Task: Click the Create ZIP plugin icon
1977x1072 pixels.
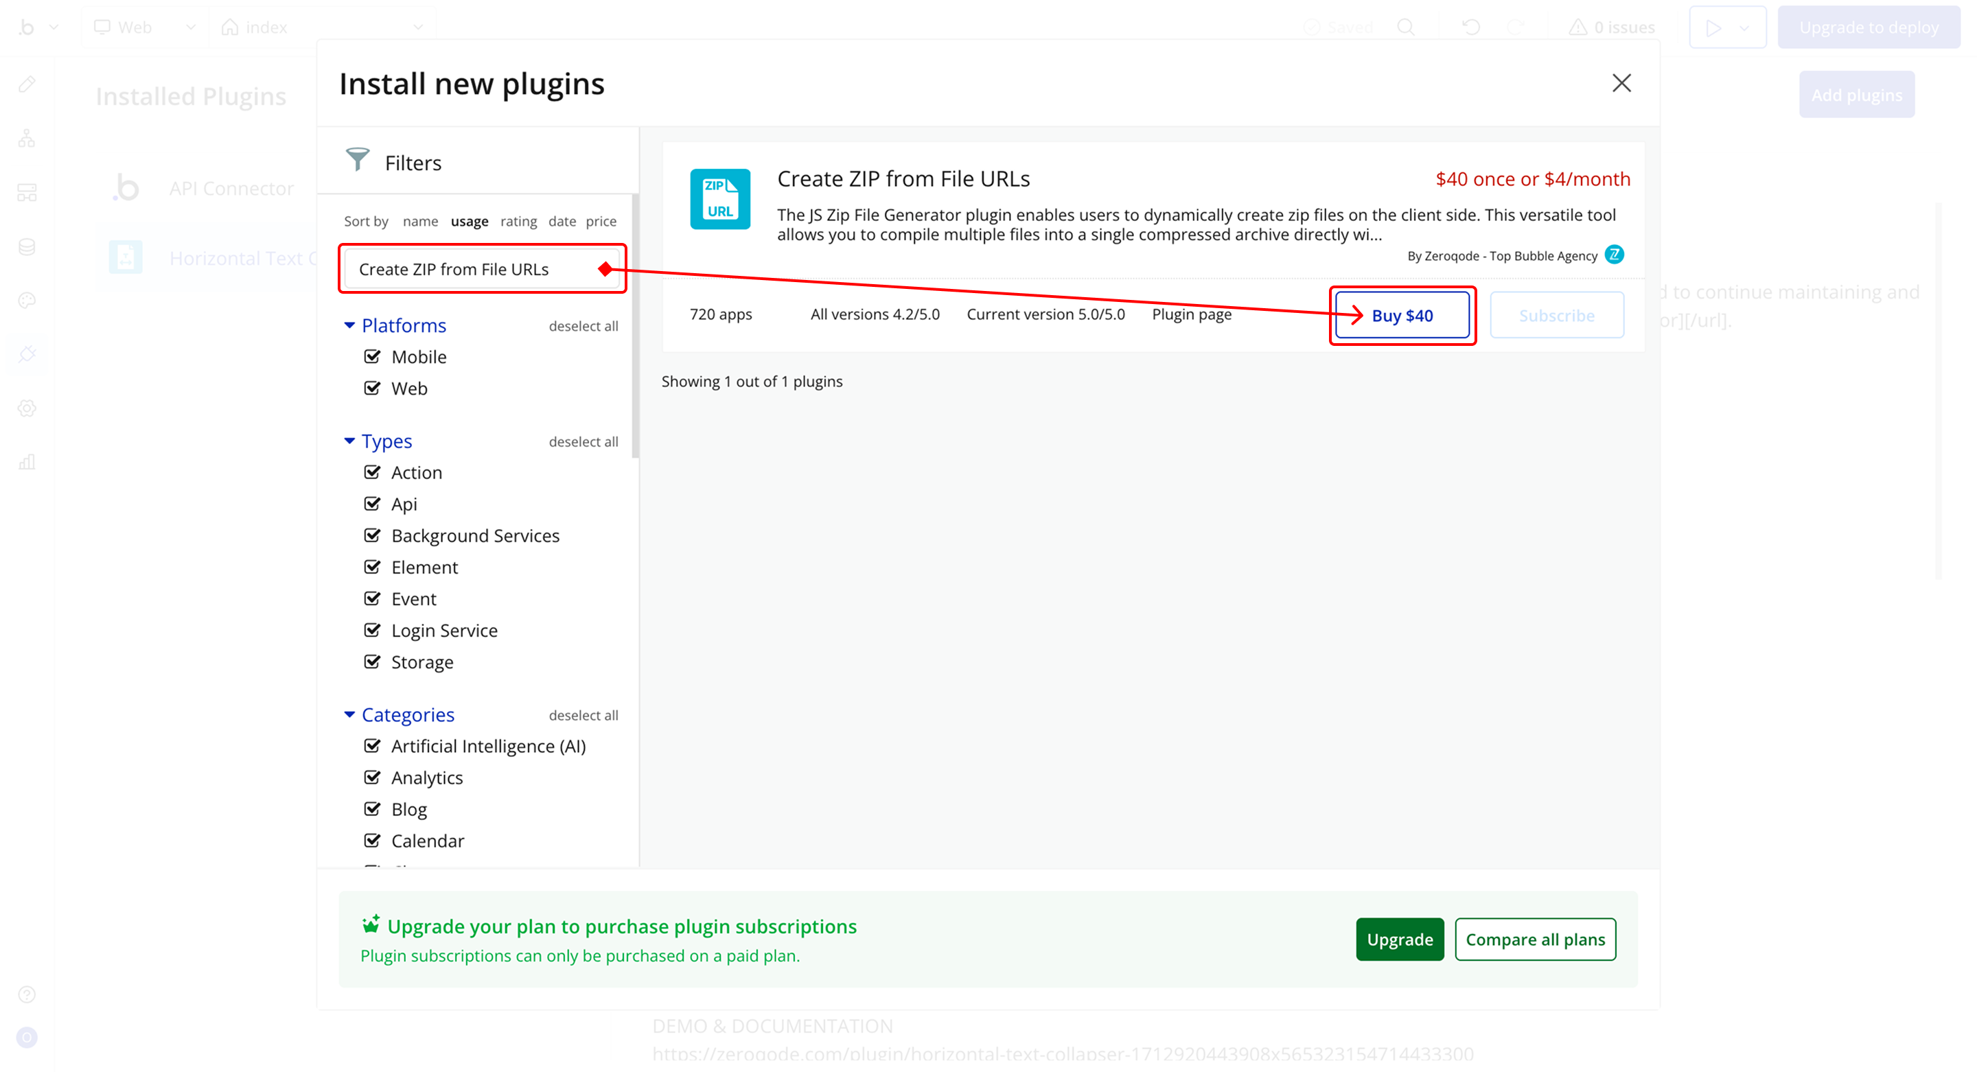Action: (719, 199)
